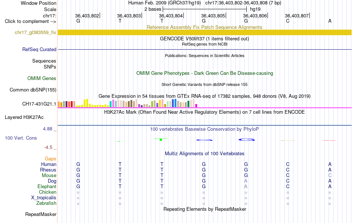This screenshot has height=223, width=352.
Task: Click the RefSeq Curated blue track line
Action: [205, 49]
